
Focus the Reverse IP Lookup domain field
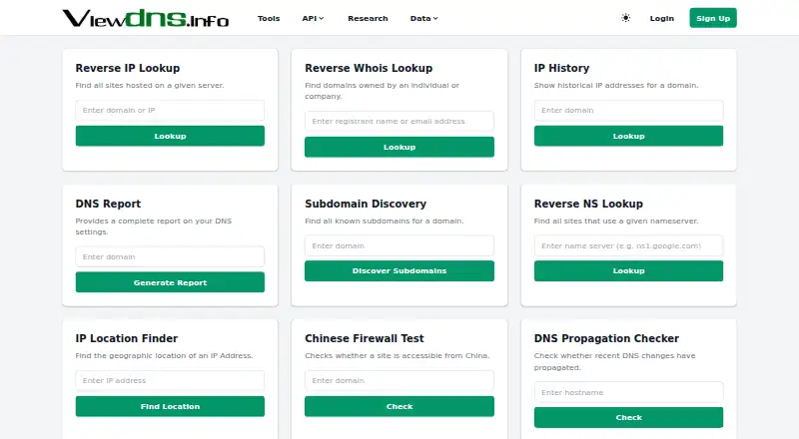coord(170,110)
